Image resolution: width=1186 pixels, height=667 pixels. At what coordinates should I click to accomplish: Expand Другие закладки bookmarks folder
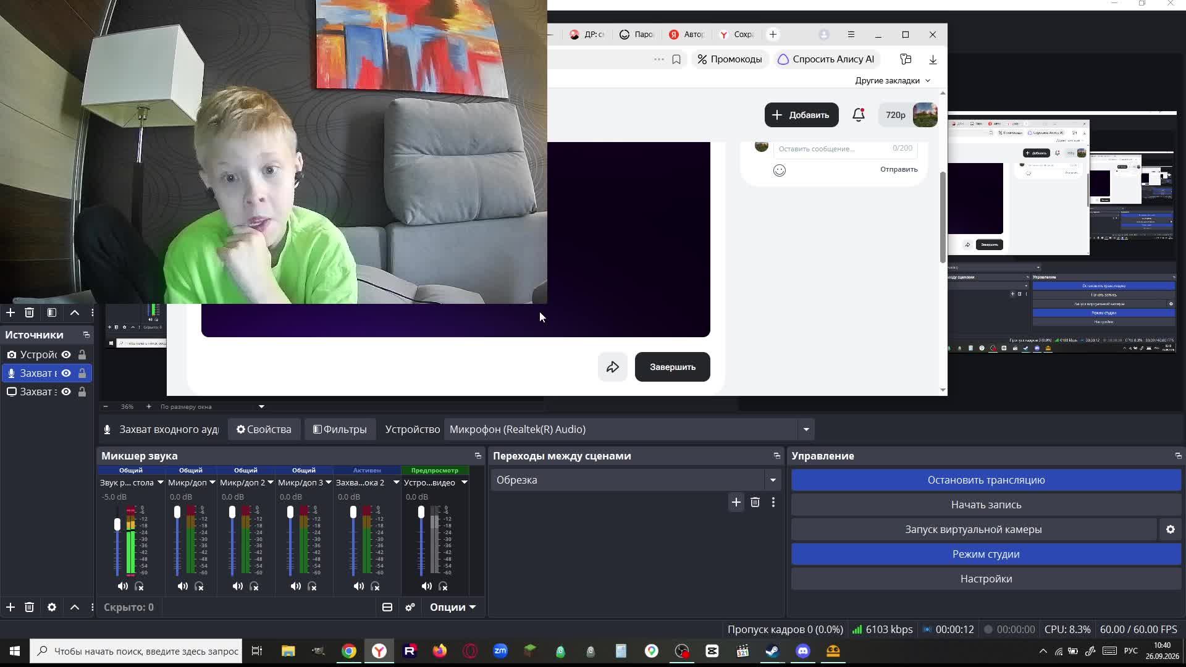point(892,80)
